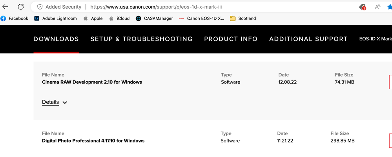Click the blue favorites star icon
392x157 pixels.
(390, 7)
